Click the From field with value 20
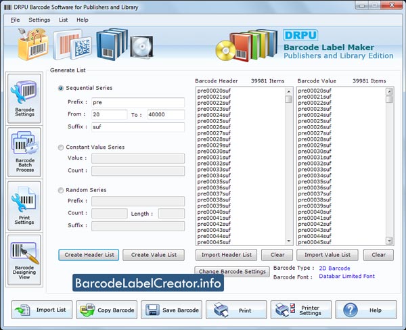This screenshot has height=330, width=406. 109,115
